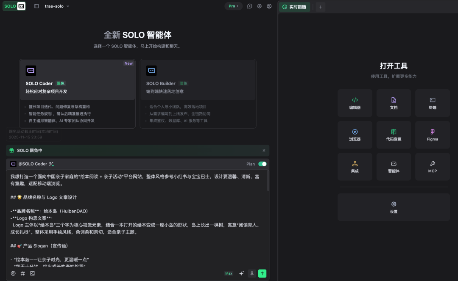Click bullet 自主编排智能体，AI 专家团队协同开发
The image size is (458, 281).
click(61, 121)
